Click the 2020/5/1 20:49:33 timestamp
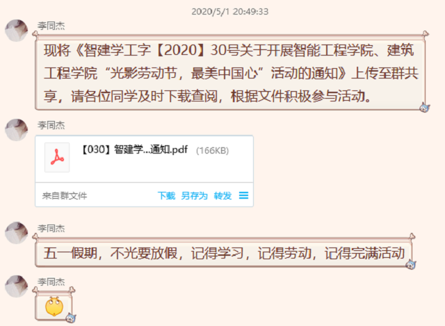Viewport: 445px width, 326px height. [230, 12]
